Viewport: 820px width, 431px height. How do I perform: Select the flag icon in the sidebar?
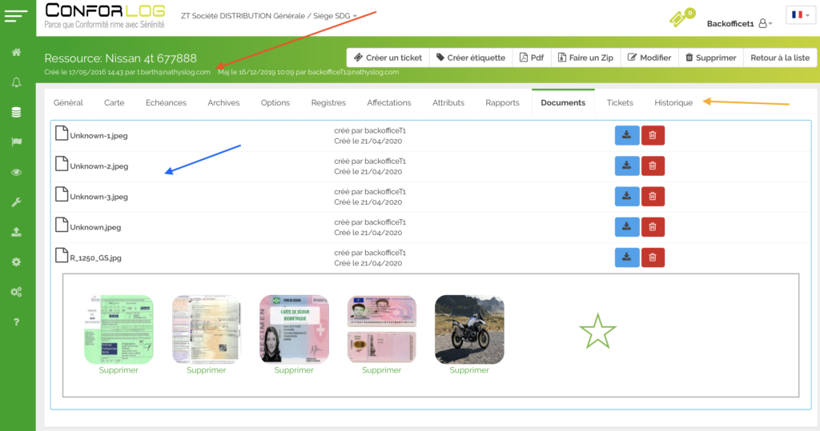tap(16, 142)
